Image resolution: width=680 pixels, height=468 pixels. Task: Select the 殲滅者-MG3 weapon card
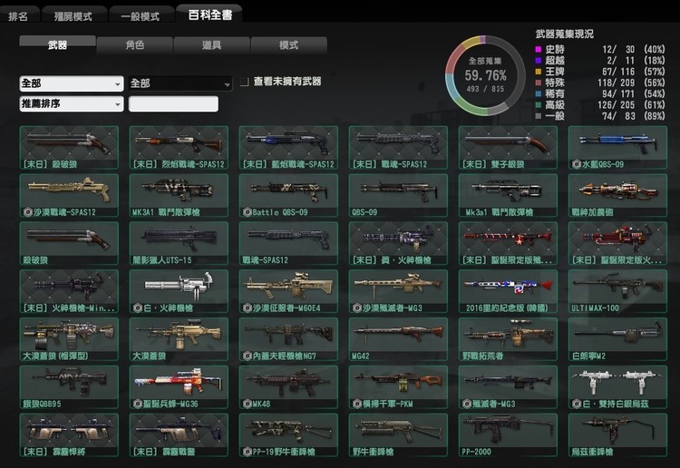(508, 387)
